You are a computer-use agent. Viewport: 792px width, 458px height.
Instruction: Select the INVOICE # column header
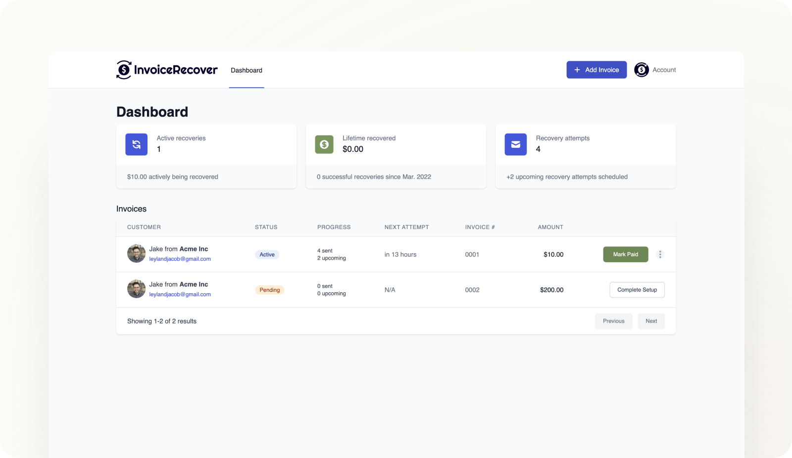click(x=480, y=228)
